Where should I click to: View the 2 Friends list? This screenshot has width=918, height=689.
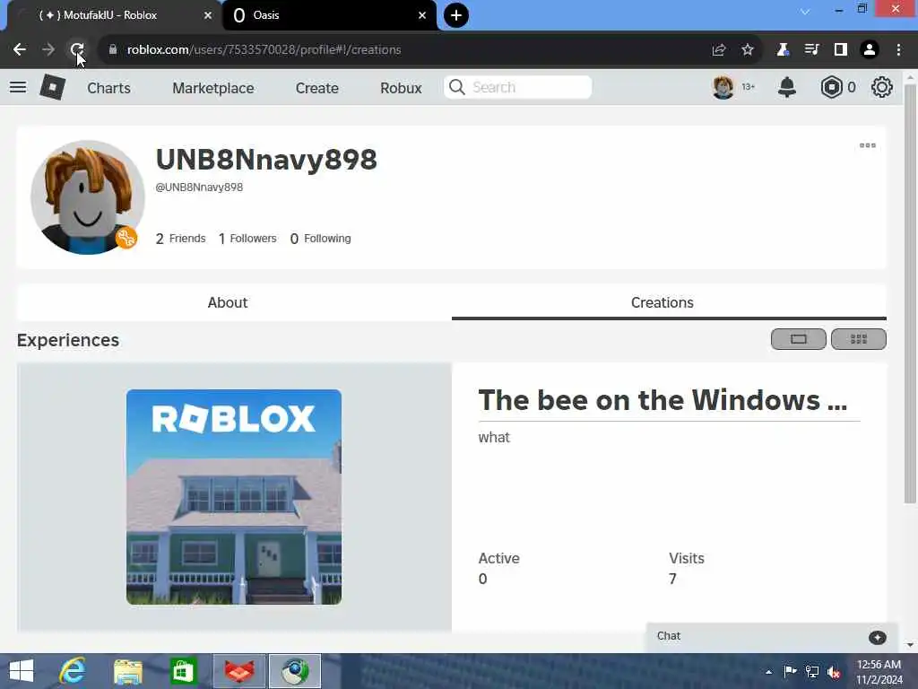point(180,239)
